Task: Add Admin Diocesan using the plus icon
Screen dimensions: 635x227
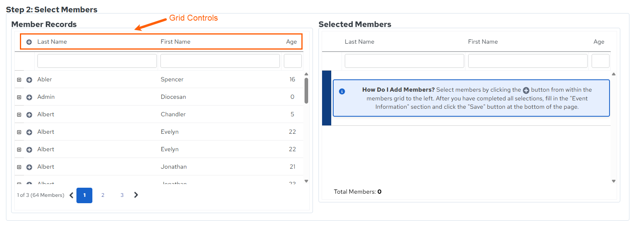Action: [29, 97]
